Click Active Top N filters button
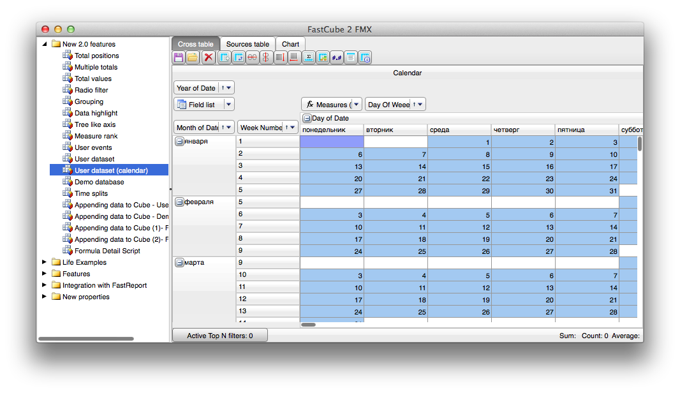This screenshot has height=393, width=680. [220, 336]
